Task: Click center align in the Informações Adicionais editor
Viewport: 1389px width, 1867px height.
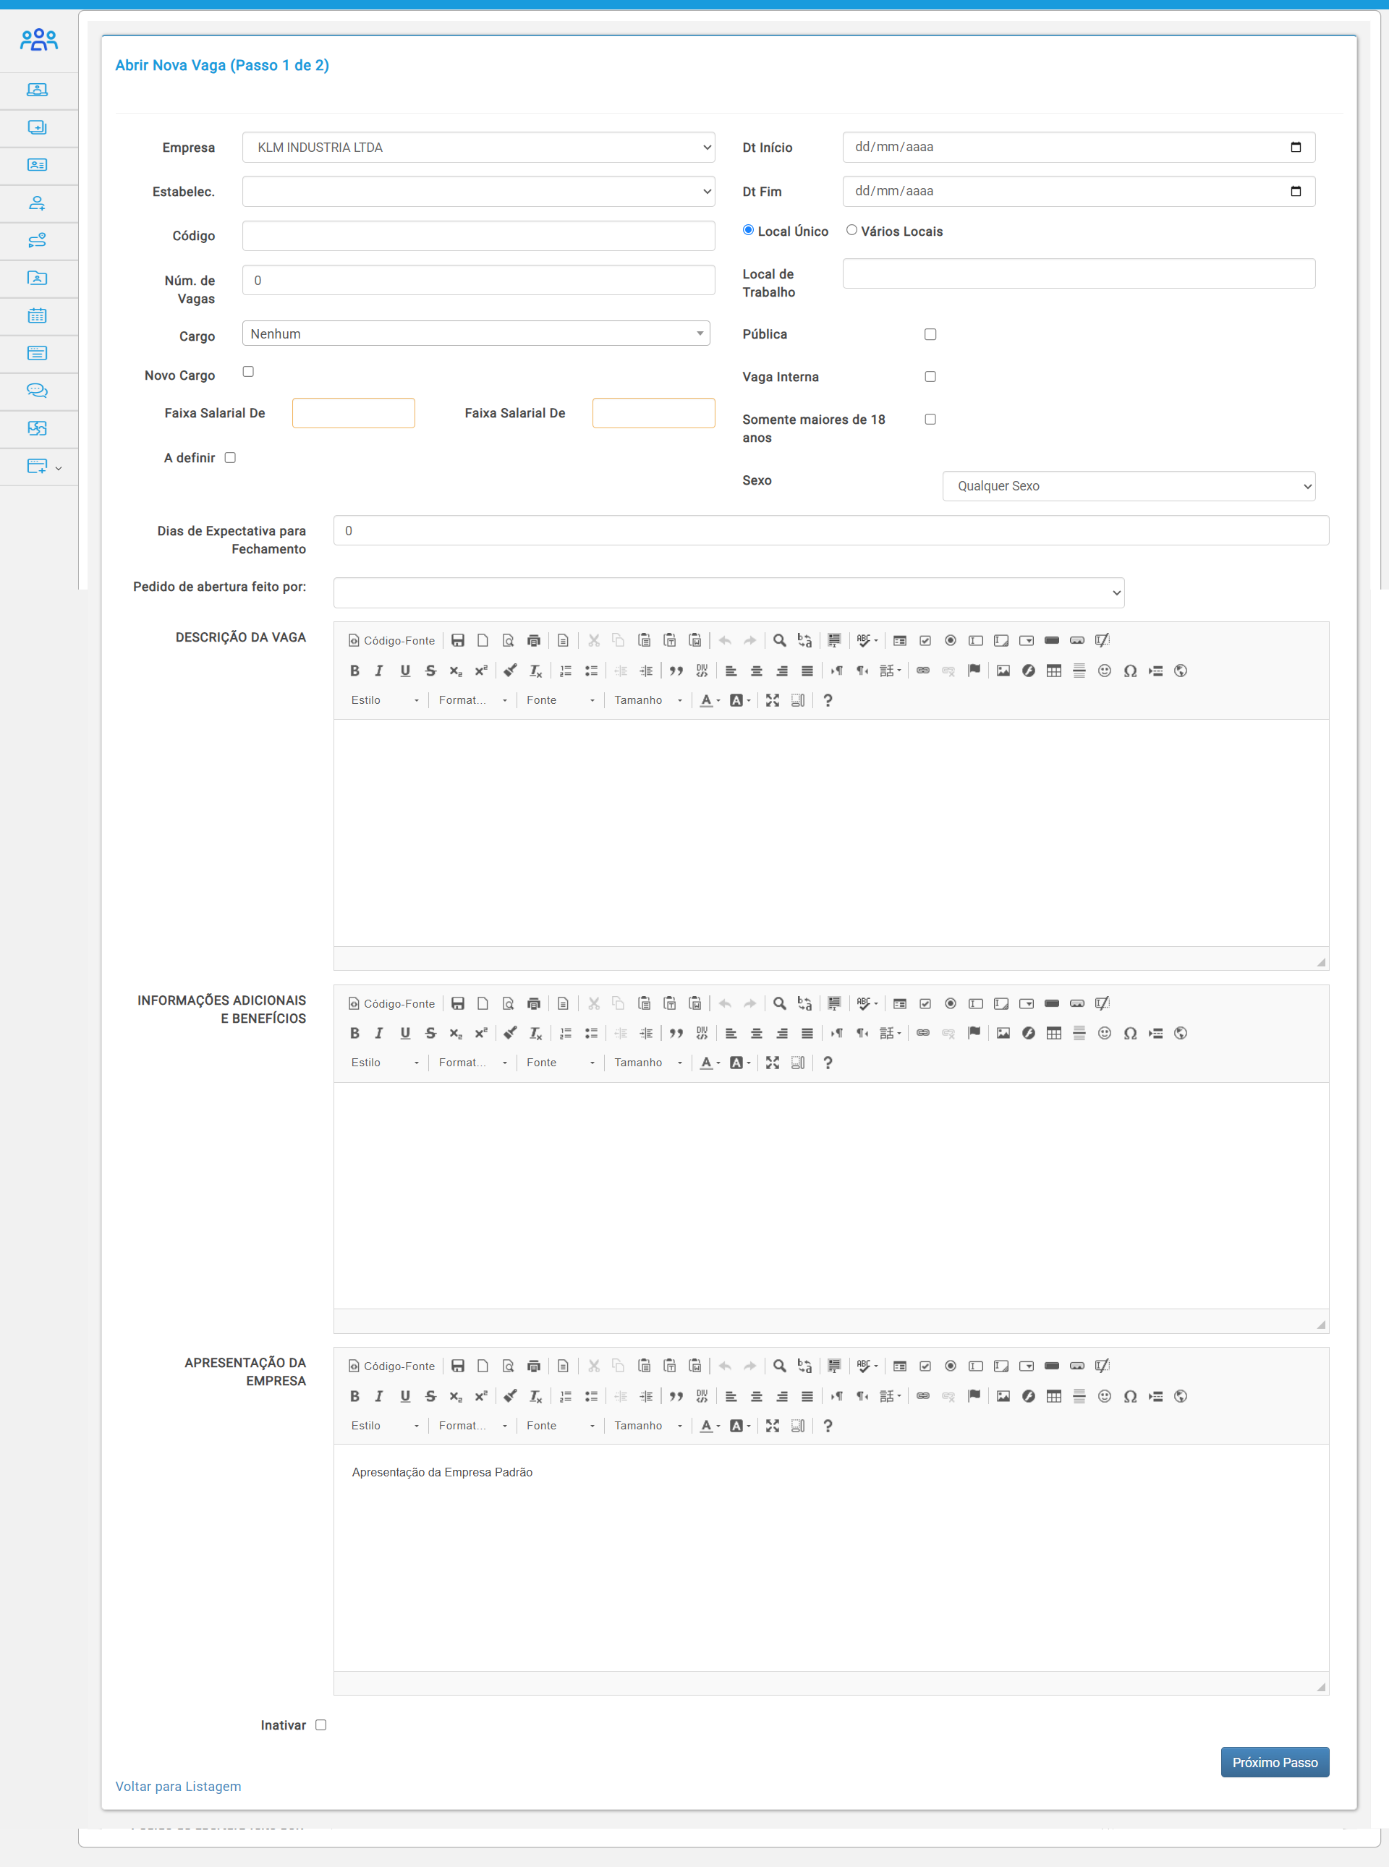Action: [x=757, y=1033]
